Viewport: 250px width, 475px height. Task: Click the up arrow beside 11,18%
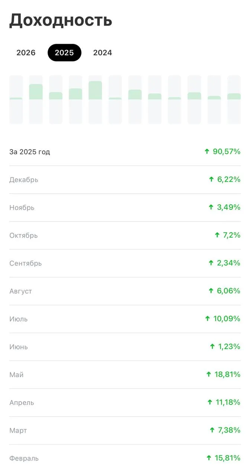coord(210,402)
